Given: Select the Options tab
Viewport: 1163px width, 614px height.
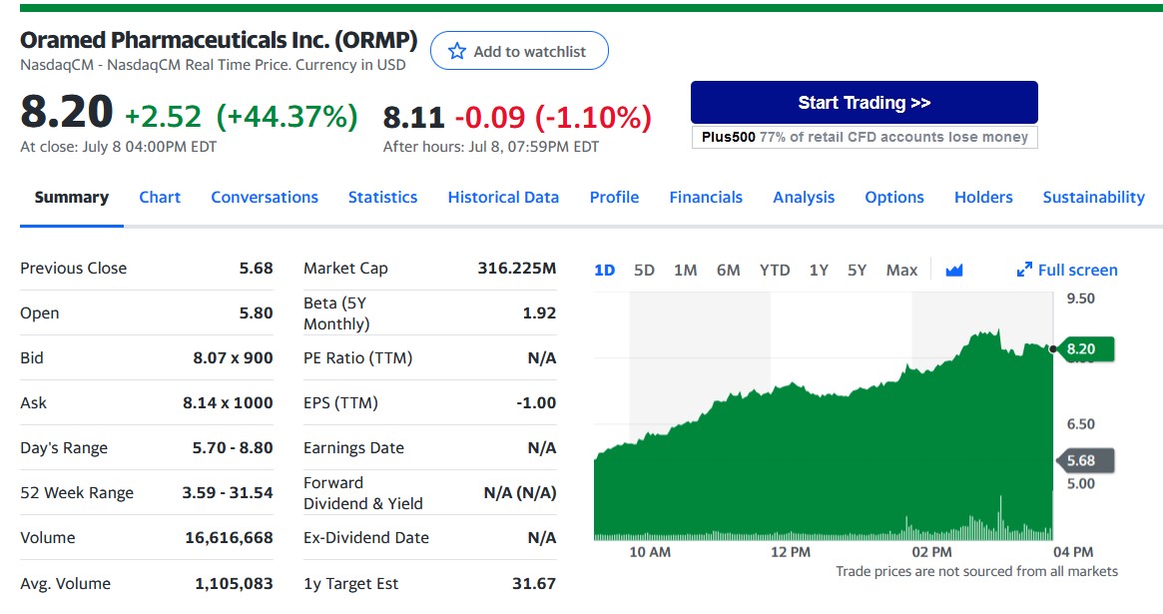Looking at the screenshot, I should [894, 197].
